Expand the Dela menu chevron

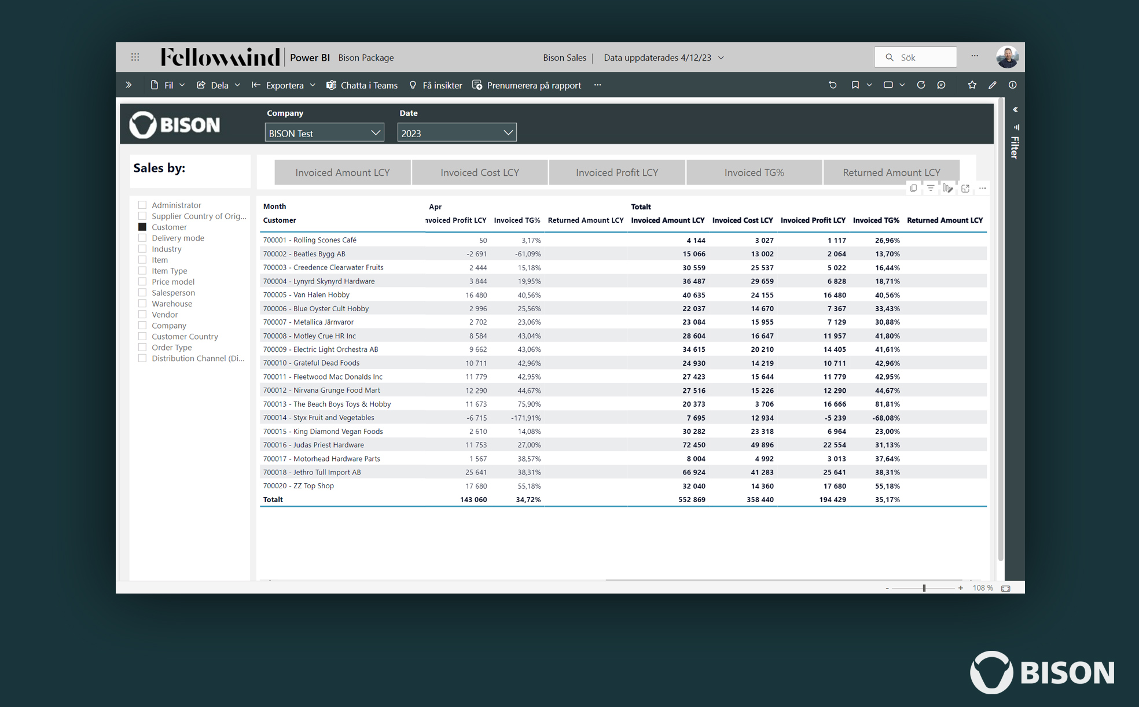pyautogui.click(x=237, y=85)
